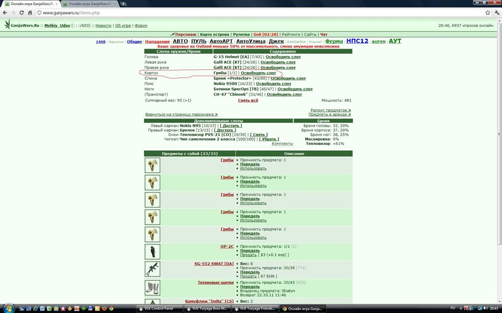The height and width of the screenshot is (313, 502).
Task: Open Ферма link
Action: [334, 41]
